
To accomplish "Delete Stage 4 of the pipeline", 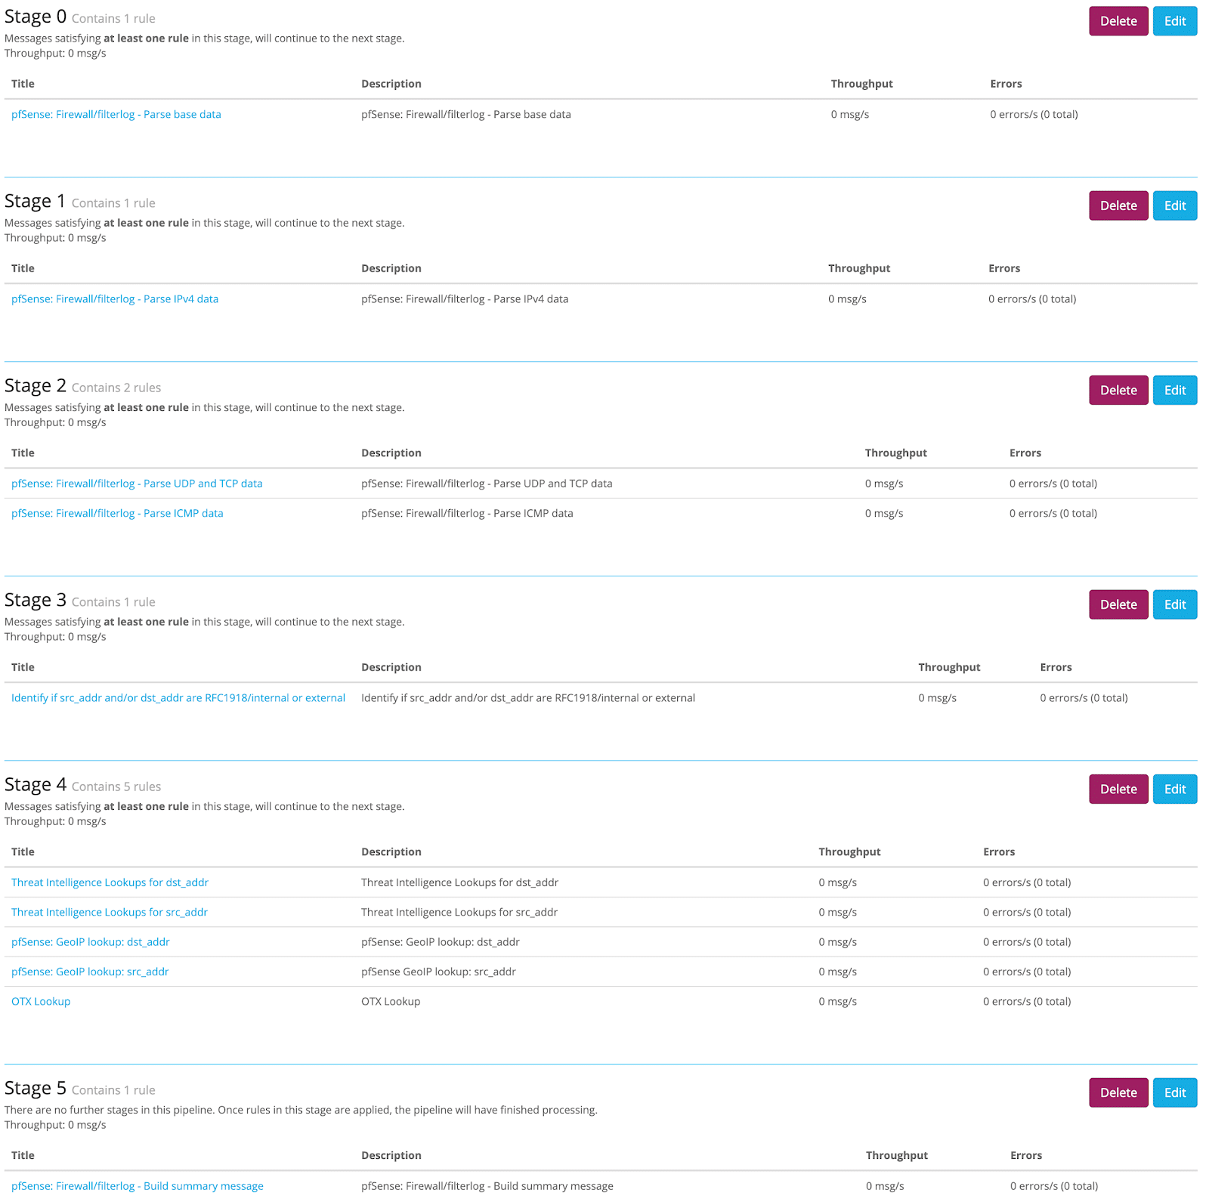I will [1118, 789].
